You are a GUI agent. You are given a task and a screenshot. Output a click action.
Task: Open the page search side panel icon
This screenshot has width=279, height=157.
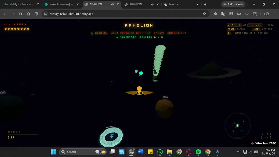tap(255, 14)
